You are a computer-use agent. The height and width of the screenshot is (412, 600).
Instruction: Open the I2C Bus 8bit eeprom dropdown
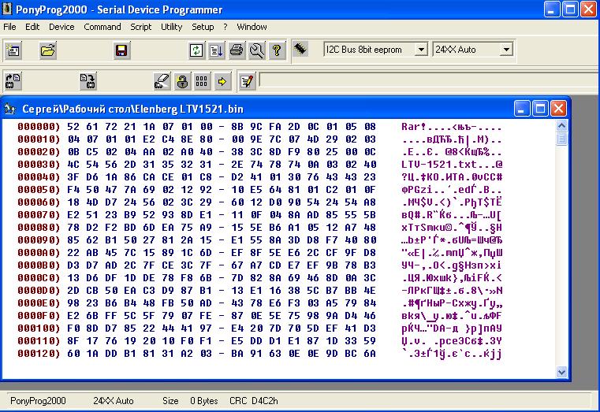point(421,50)
